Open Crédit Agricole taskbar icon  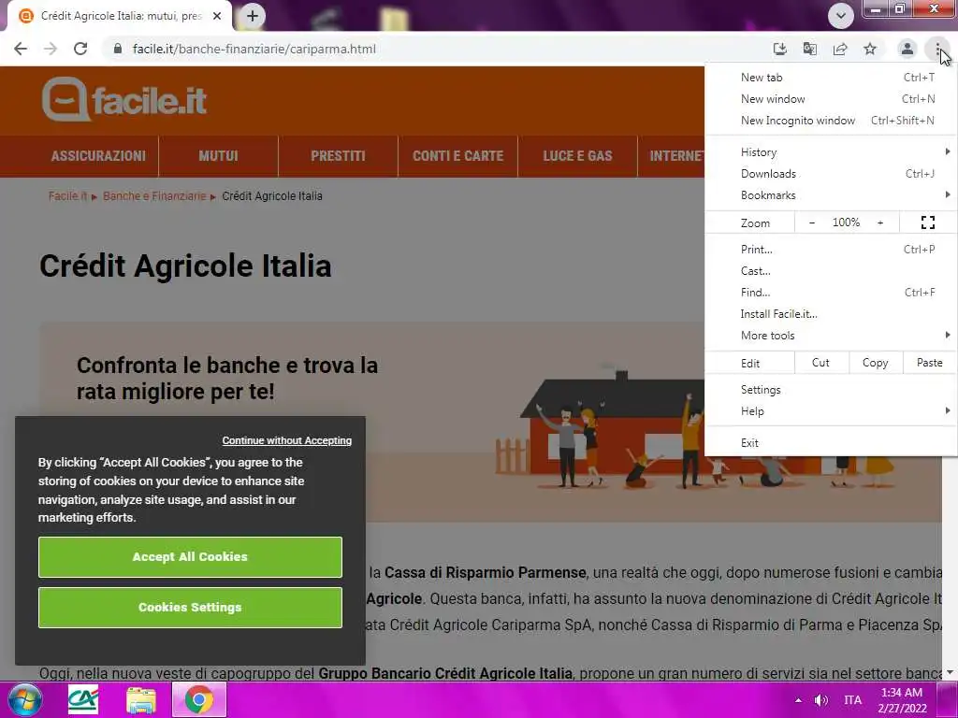[83, 700]
